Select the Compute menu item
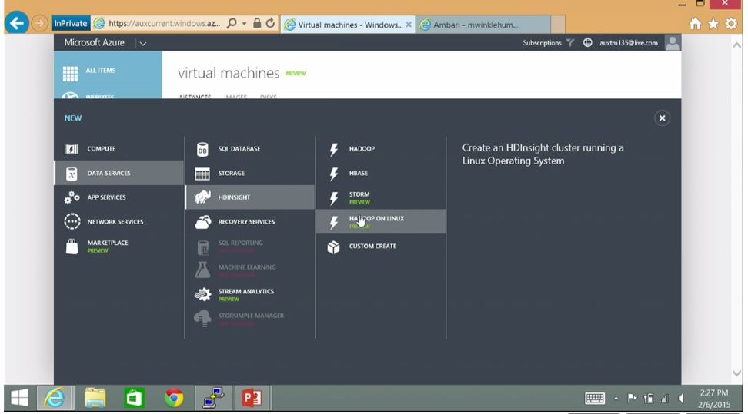Screen dimensions: 748x414 click(101, 149)
